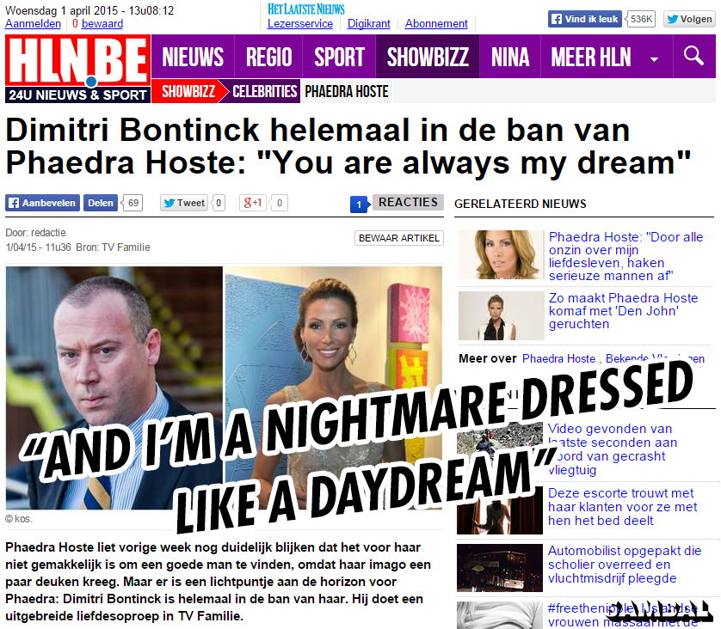Image resolution: width=721 pixels, height=629 pixels.
Task: Open the SHOWBIZZ navigation tab
Action: point(428,57)
